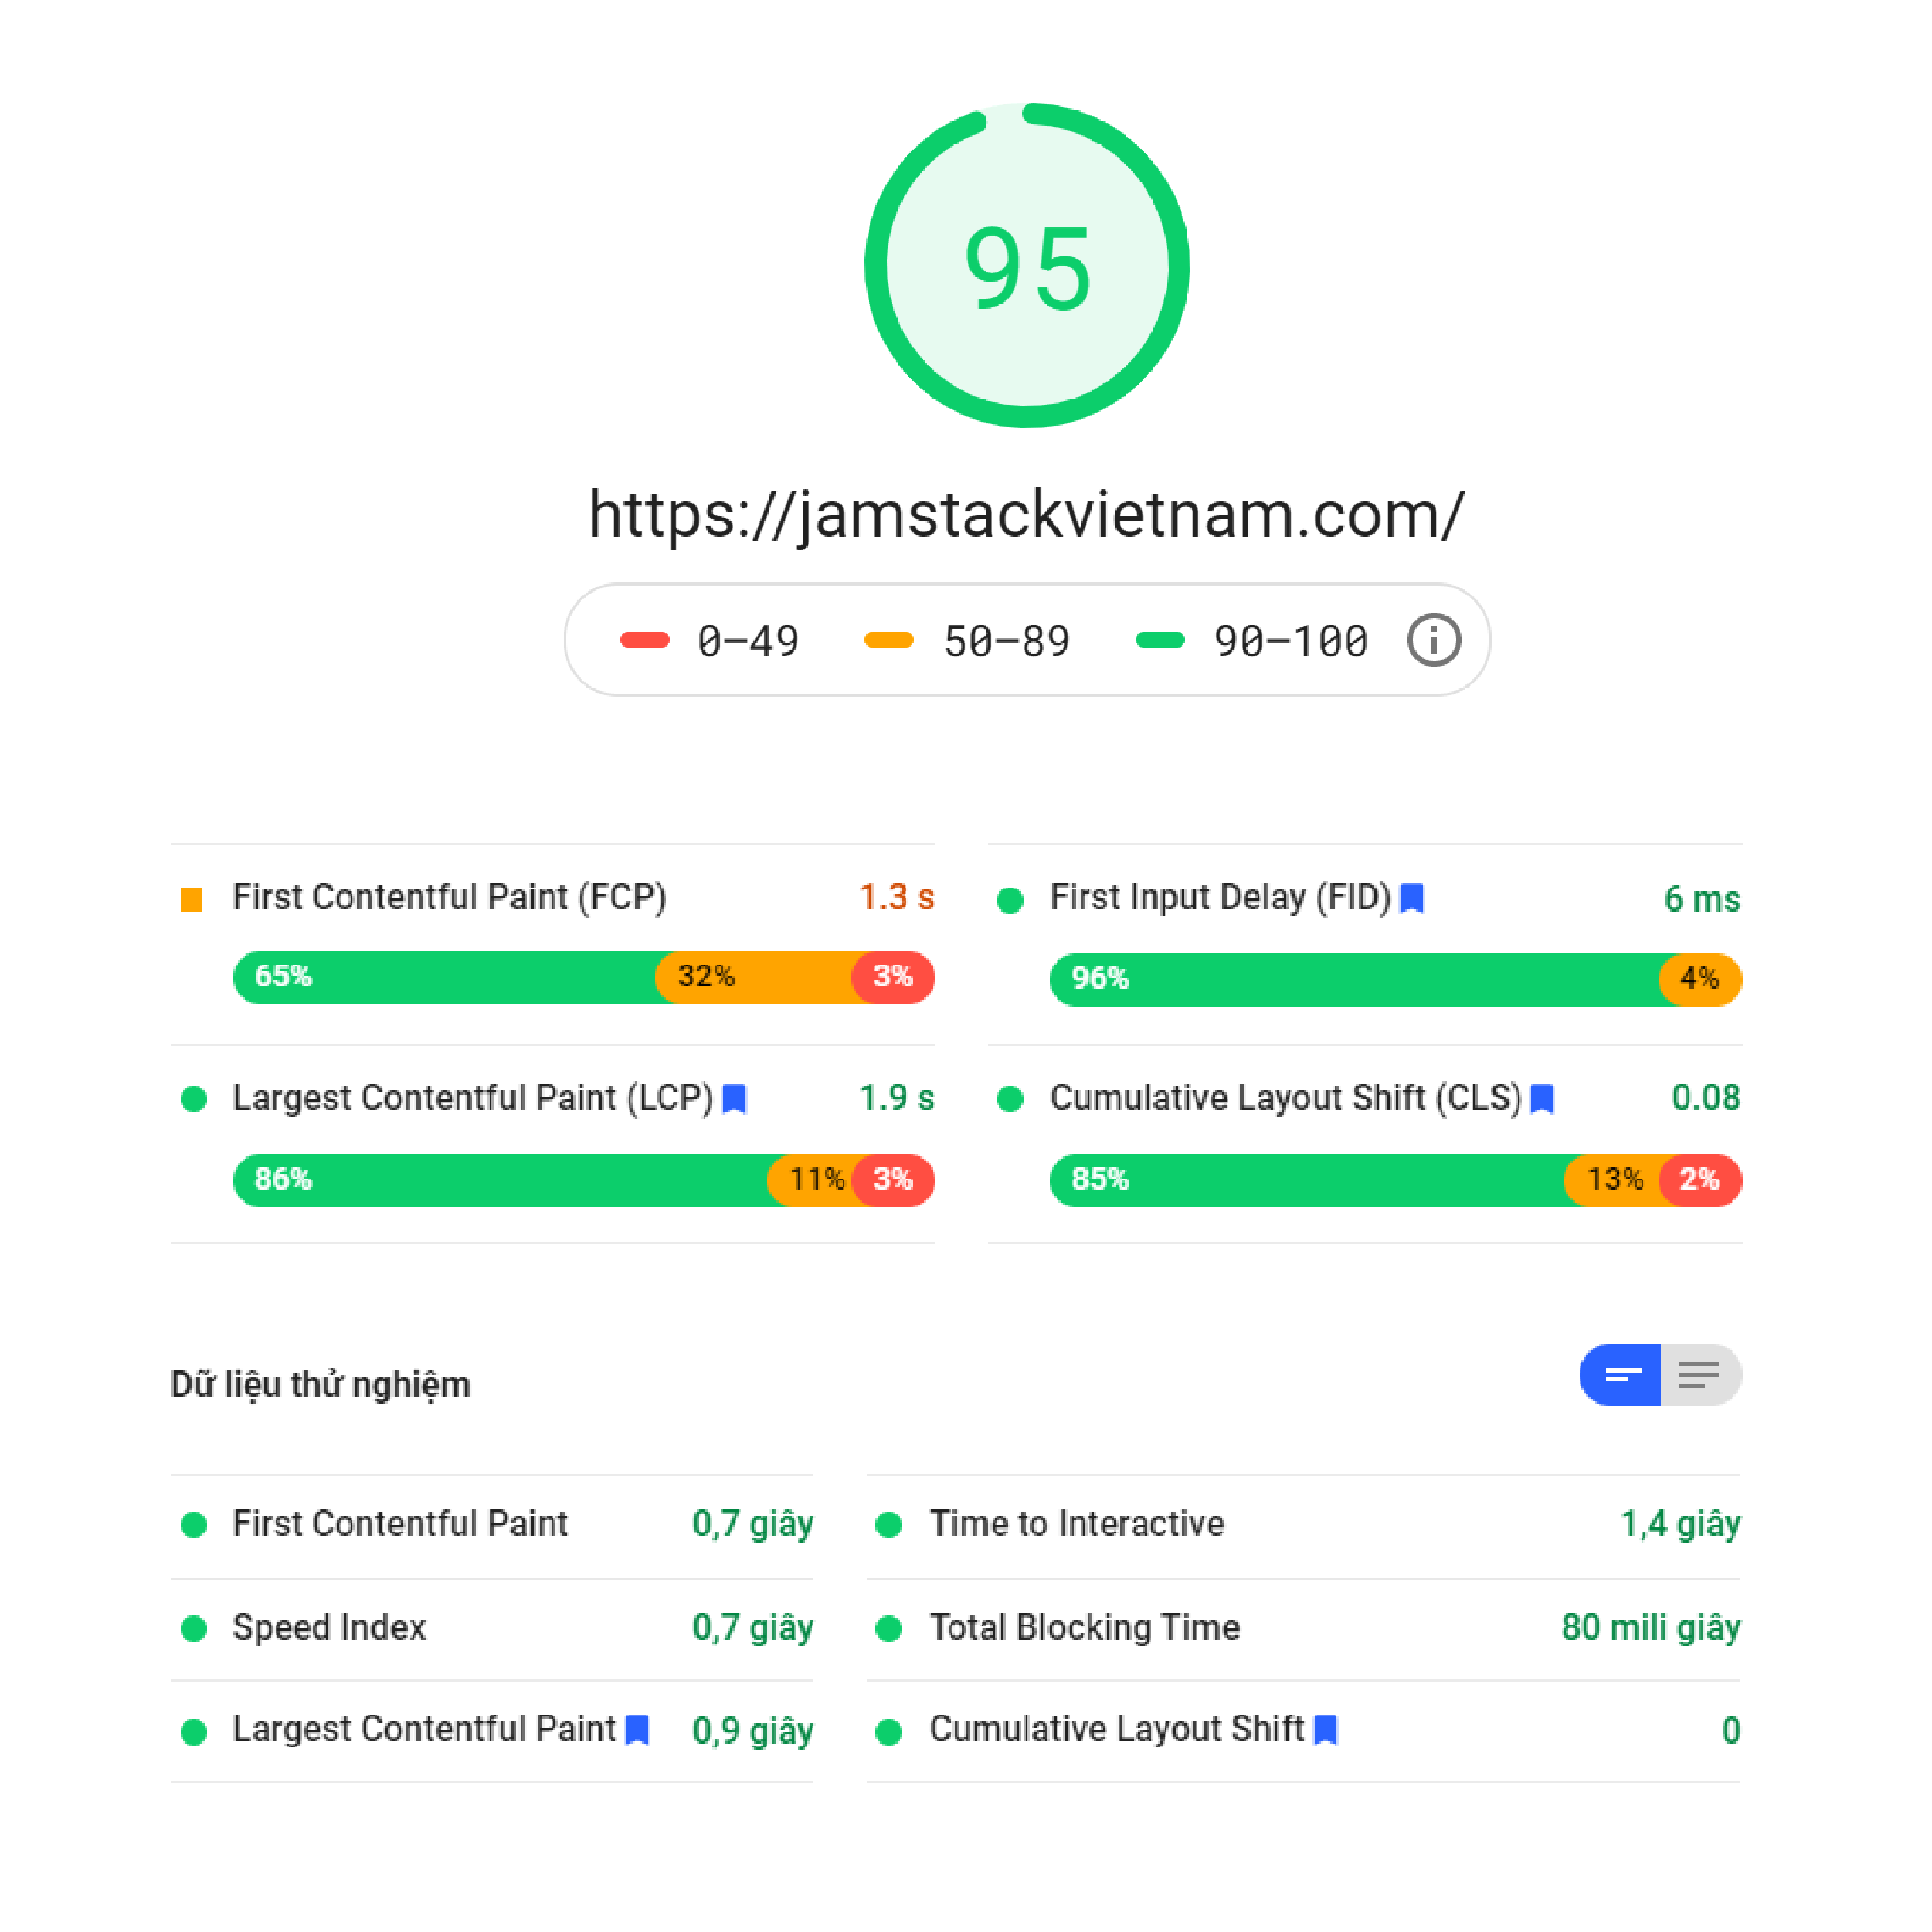The height and width of the screenshot is (1932, 1932).
Task: Open the https://jamstackvietnam.com/ URL
Action: coord(1027,515)
